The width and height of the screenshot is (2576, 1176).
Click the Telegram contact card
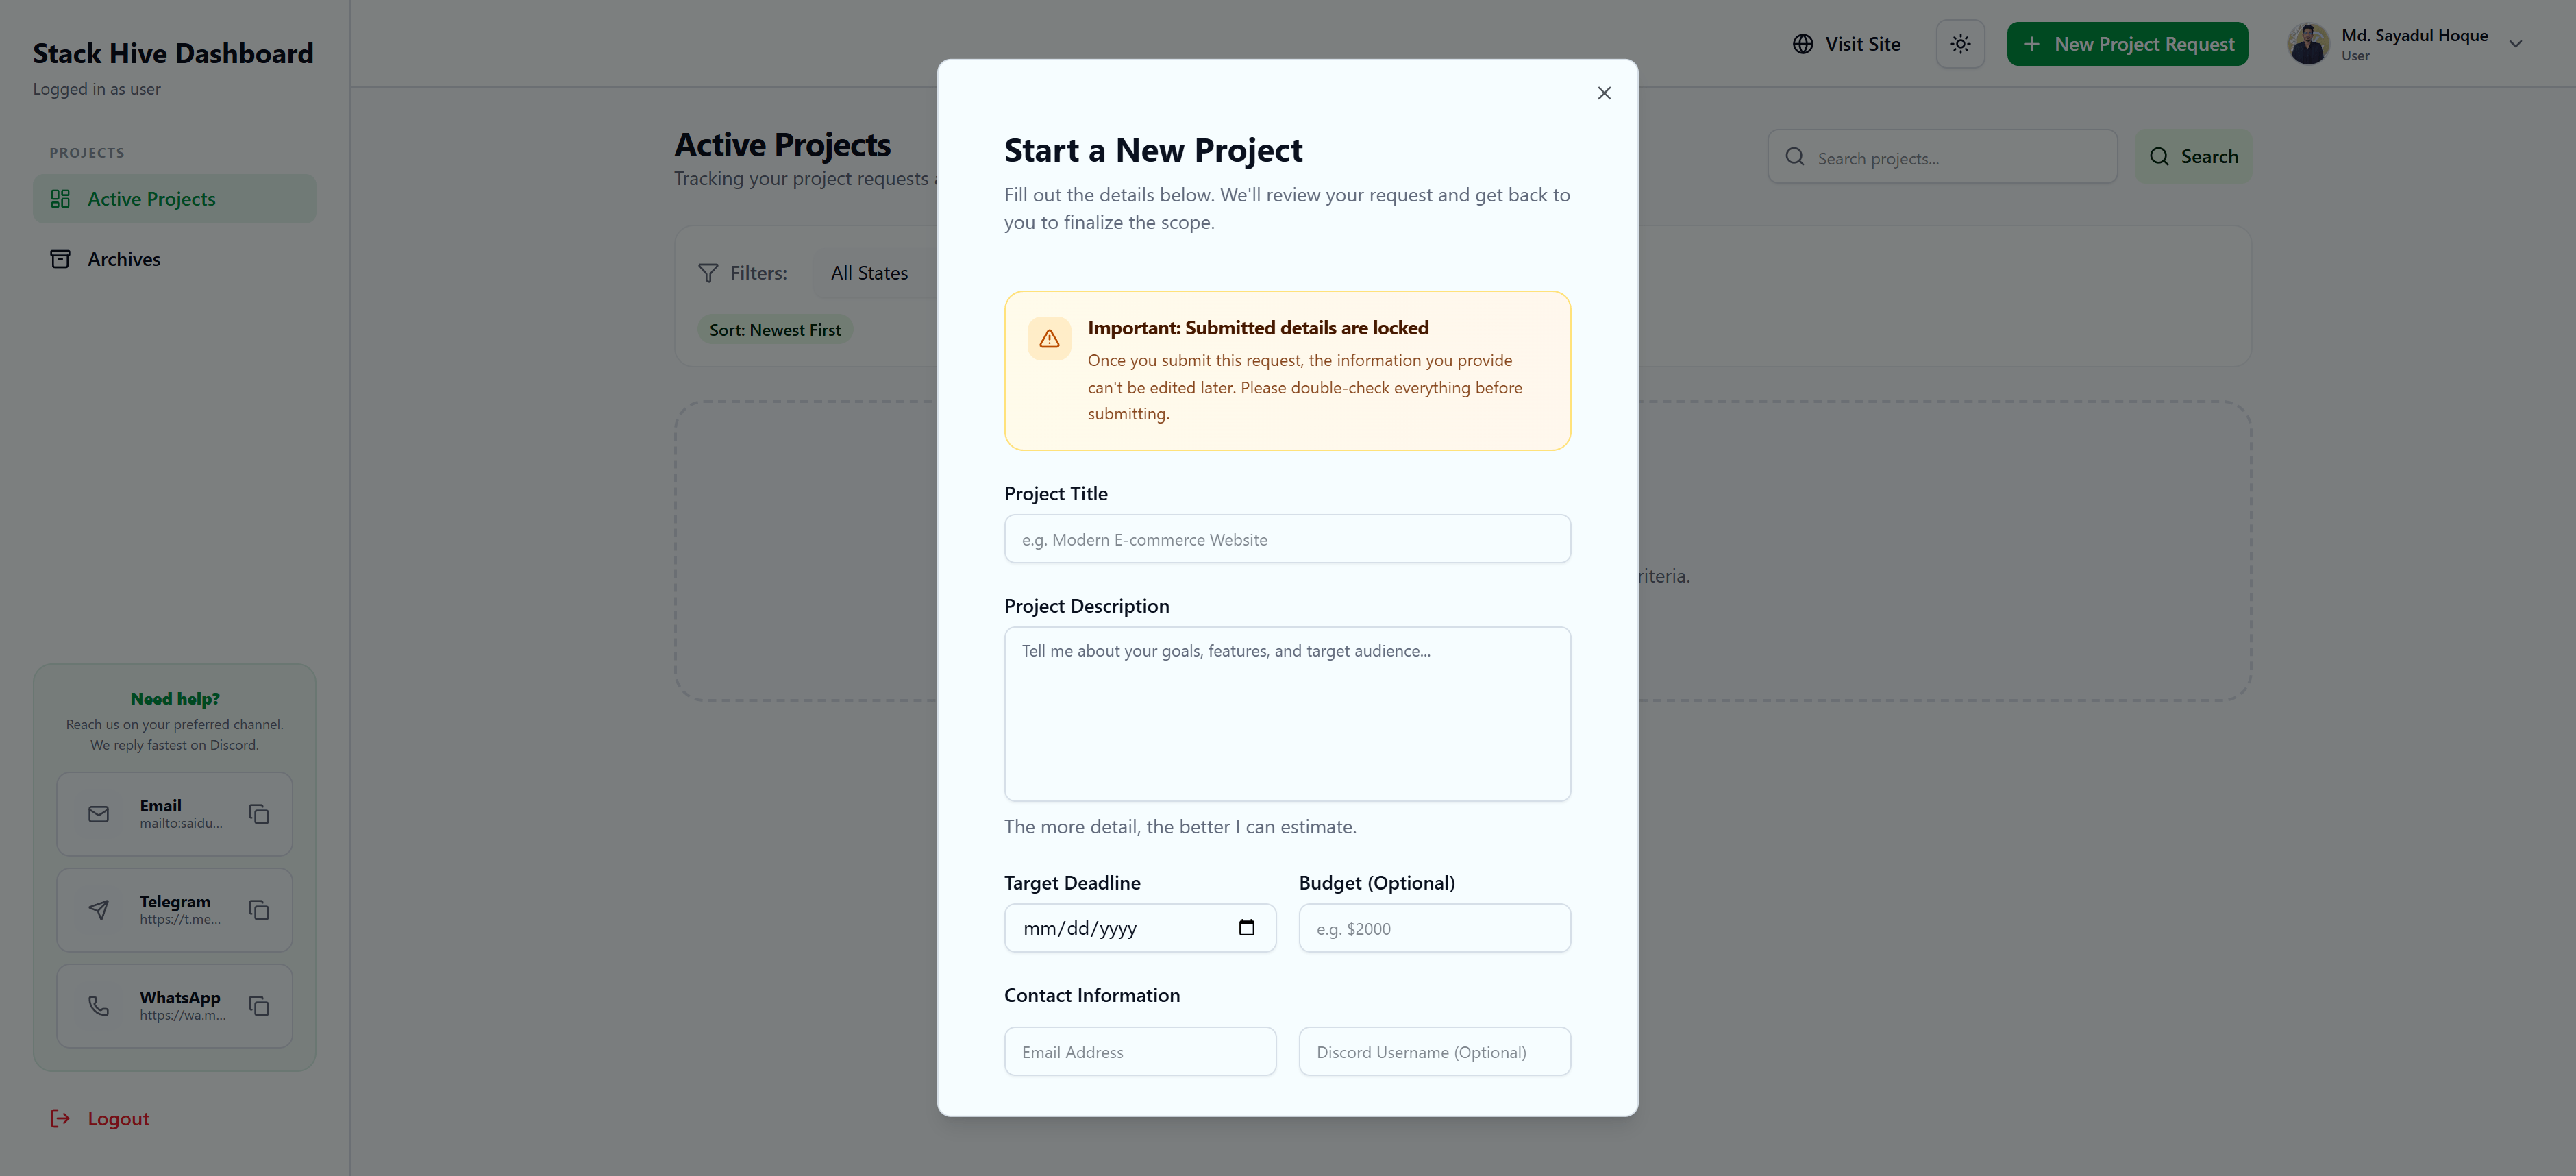175,910
